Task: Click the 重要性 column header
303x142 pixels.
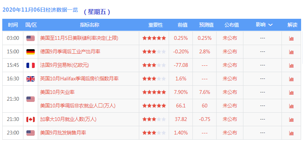Action: 155,25
